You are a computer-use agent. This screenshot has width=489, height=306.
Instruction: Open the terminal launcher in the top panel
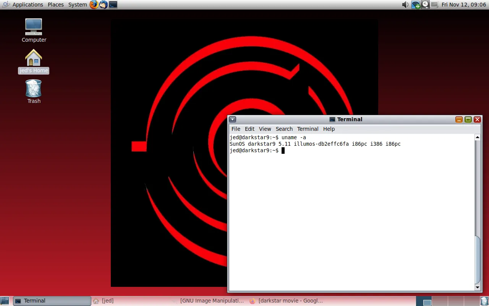[x=113, y=5]
